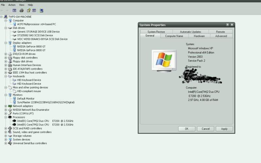
Task: Click the first show/hide console tree icon
Action: coord(14,11)
